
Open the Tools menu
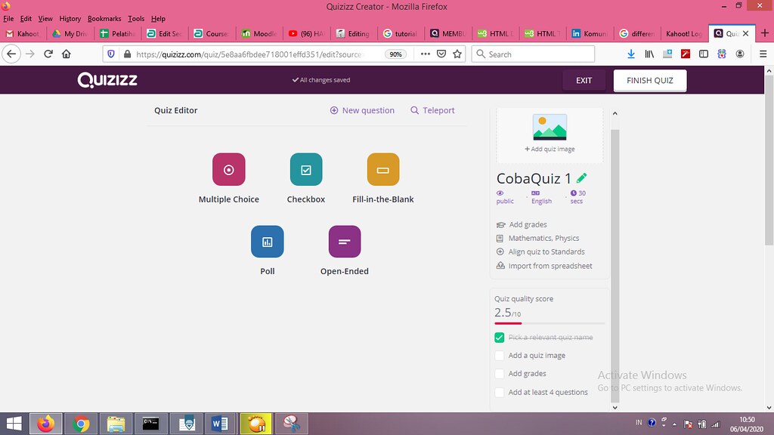pyautogui.click(x=136, y=19)
